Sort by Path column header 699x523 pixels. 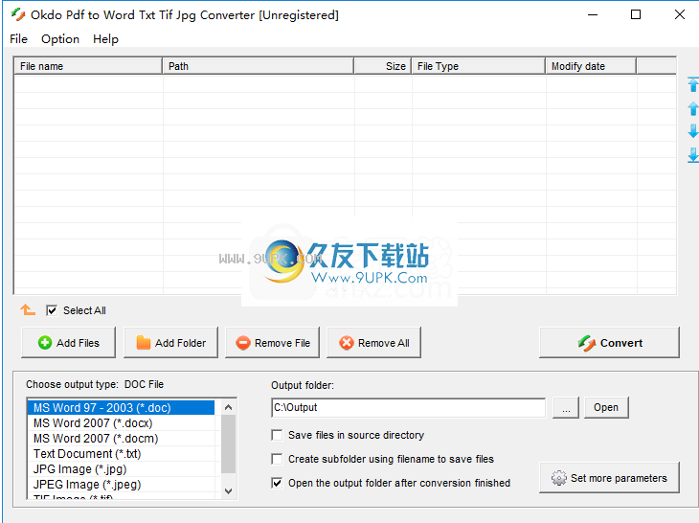point(259,66)
